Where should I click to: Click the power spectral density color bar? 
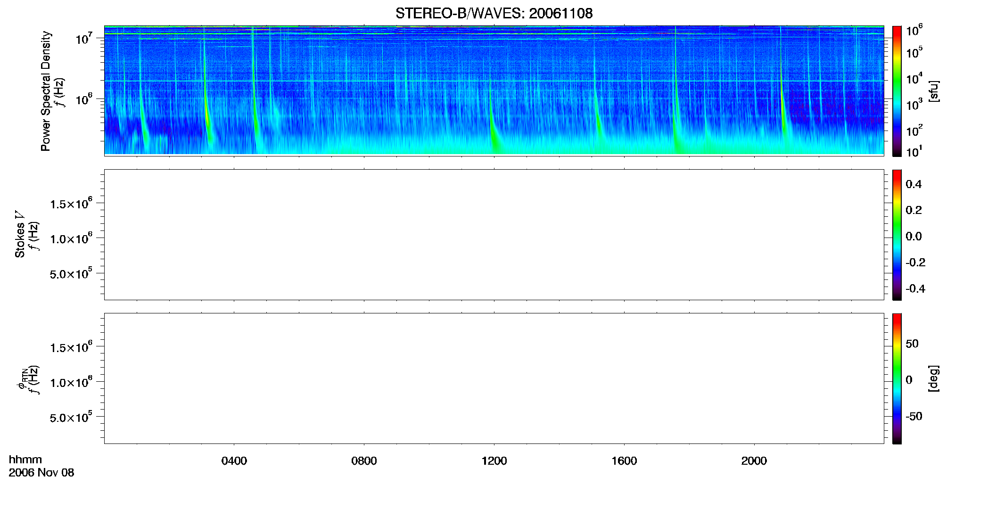pyautogui.click(x=897, y=91)
